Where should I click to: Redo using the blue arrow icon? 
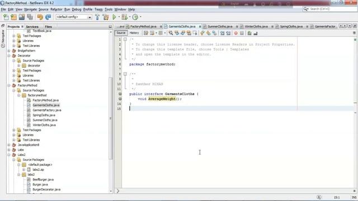click(48, 17)
